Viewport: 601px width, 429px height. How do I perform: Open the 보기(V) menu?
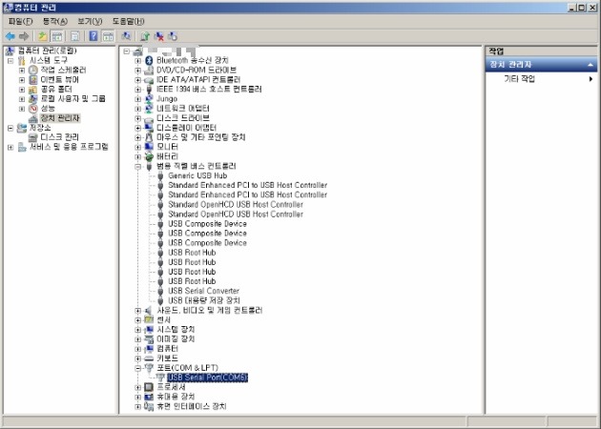point(90,21)
